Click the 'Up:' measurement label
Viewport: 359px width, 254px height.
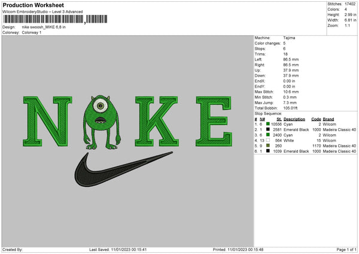(257, 70)
